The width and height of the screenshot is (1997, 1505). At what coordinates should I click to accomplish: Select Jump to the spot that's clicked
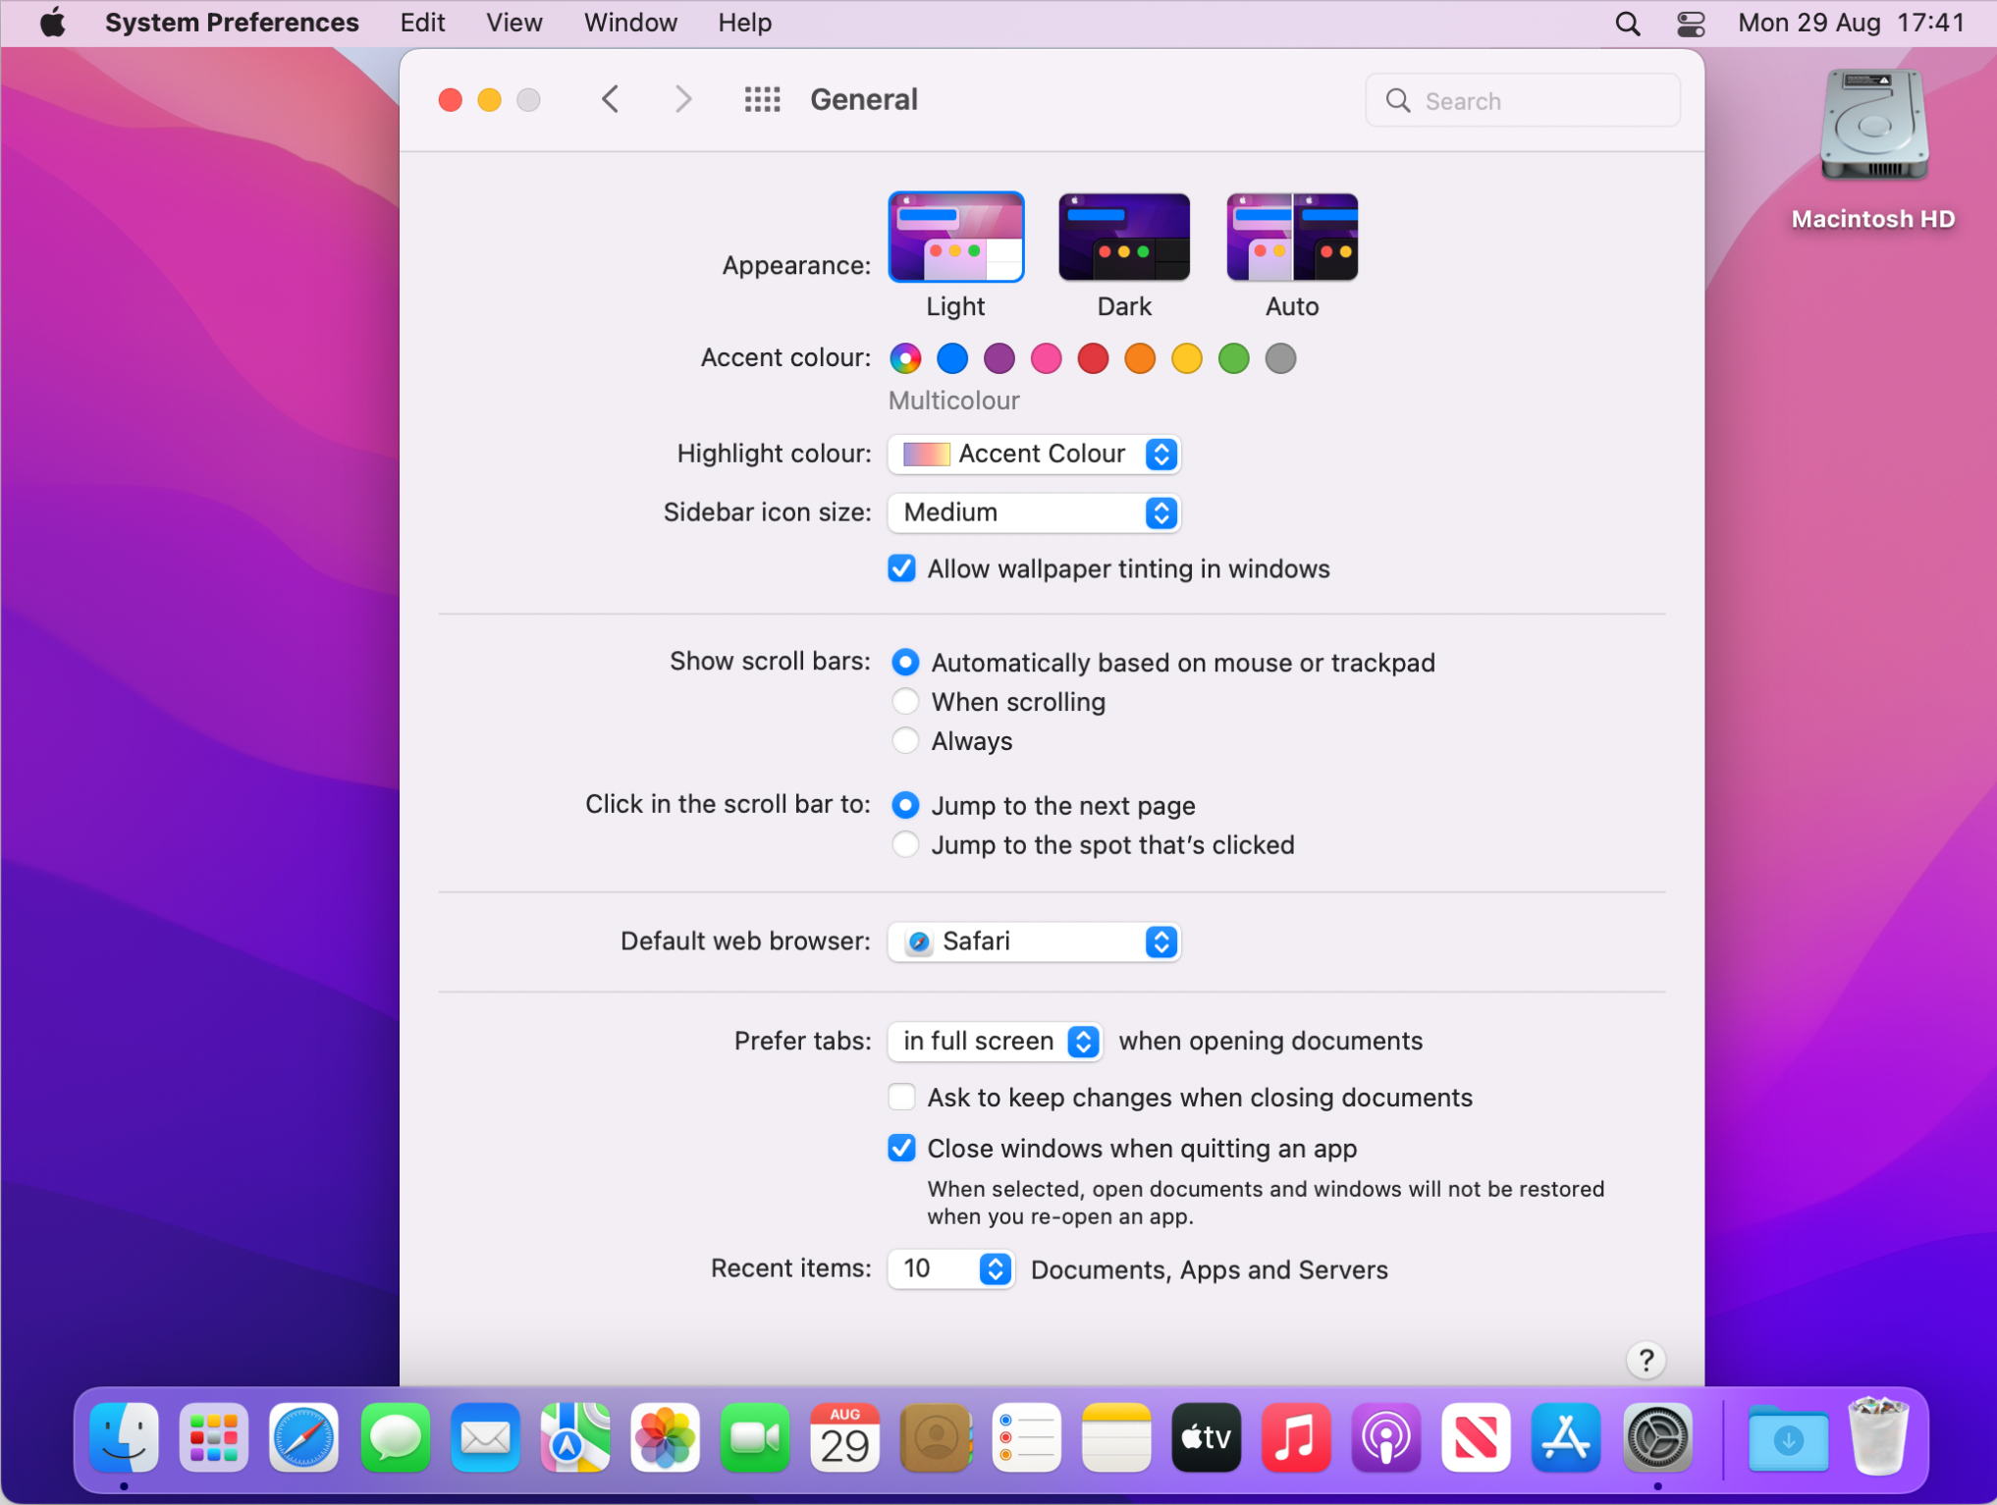pos(905,845)
